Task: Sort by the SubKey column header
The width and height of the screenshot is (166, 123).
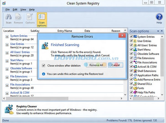Action: point(35,31)
